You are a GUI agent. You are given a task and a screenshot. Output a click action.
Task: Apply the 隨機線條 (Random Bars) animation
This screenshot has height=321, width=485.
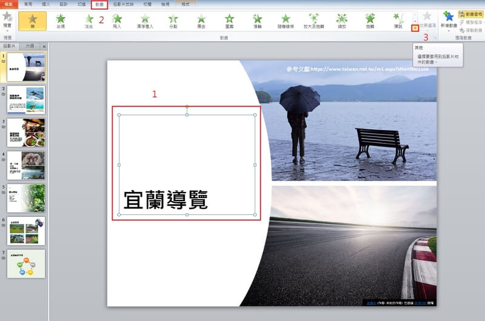point(286,21)
